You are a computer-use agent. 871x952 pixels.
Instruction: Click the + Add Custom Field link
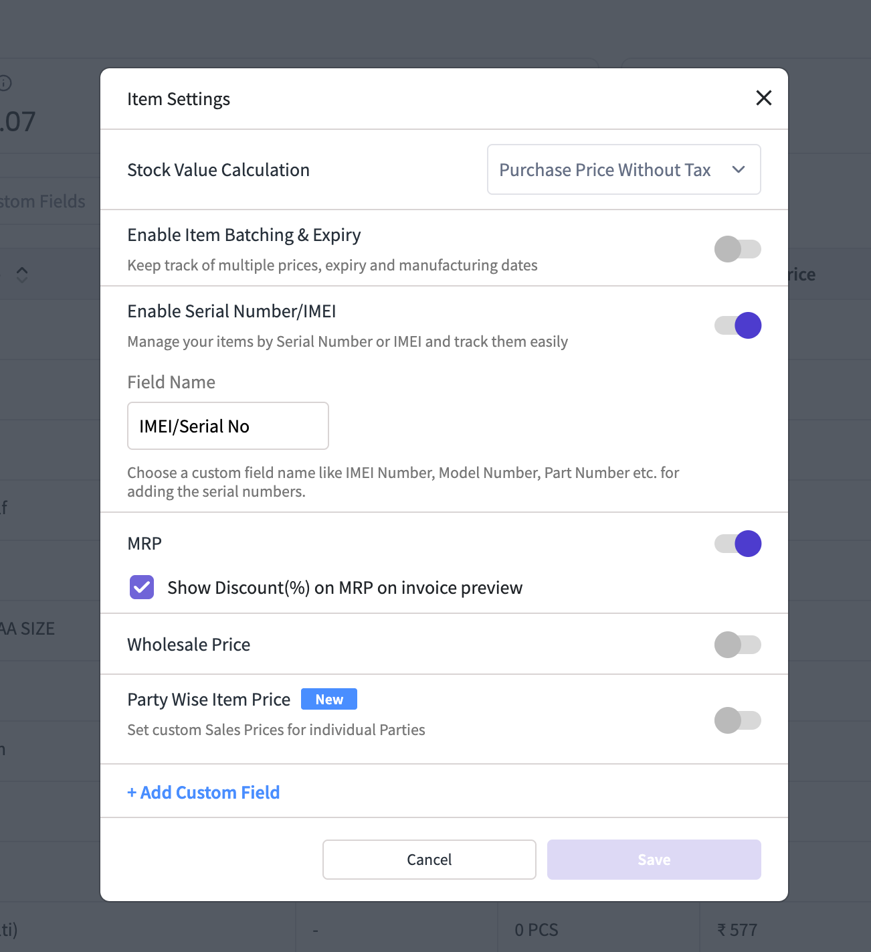point(203,793)
